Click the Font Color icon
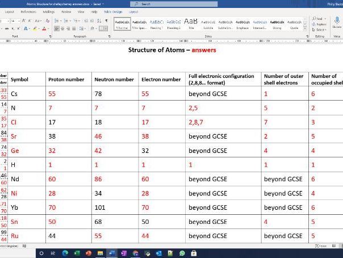The image size is (343, 258). [x=44, y=27]
